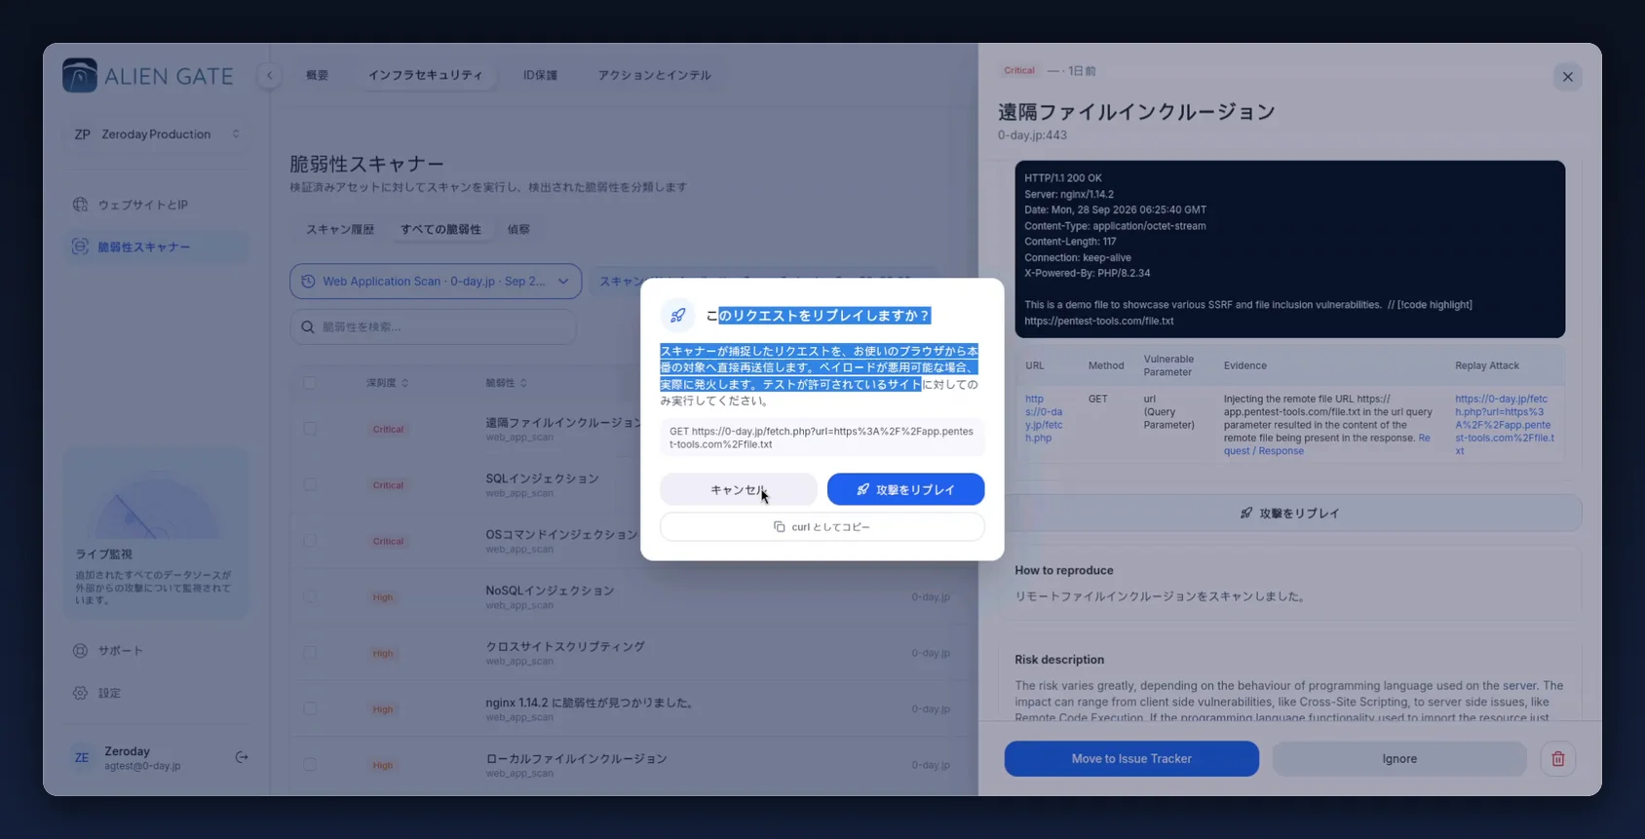
Task: Click the サポート icon in sidebar
Action: 80,650
